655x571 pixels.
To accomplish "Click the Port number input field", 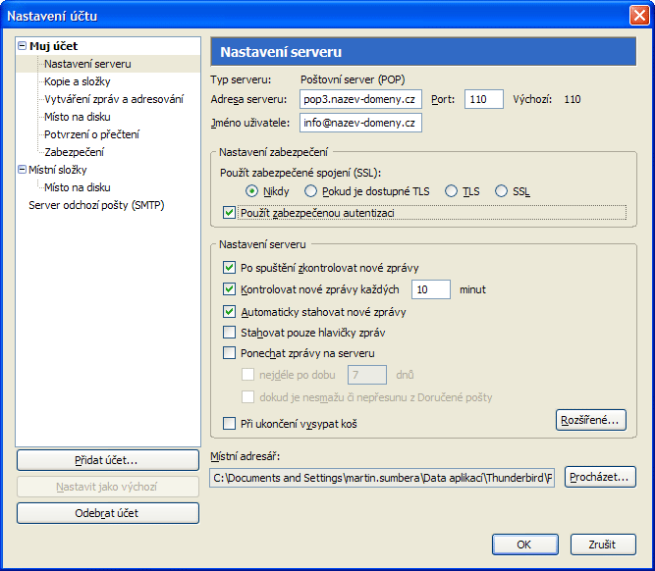I will (x=484, y=99).
